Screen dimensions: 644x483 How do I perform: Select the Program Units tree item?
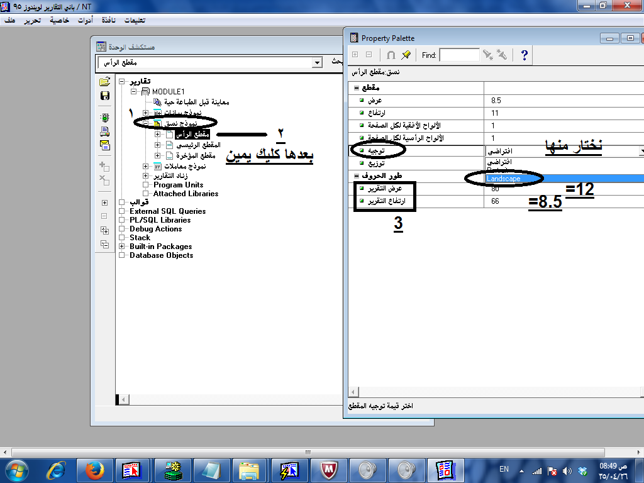[x=178, y=185]
